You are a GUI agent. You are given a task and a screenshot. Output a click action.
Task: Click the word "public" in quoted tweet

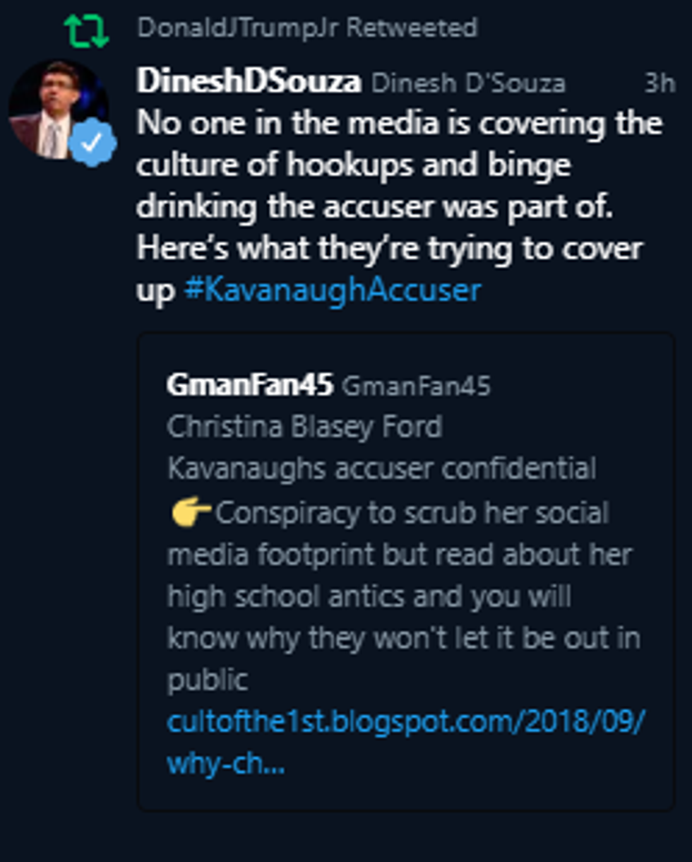click(x=208, y=680)
